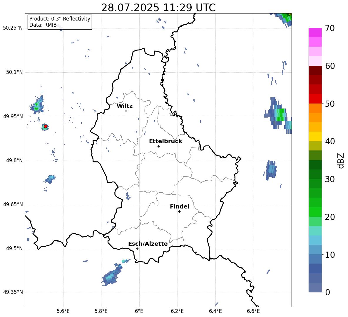Image resolution: width=348 pixels, height=317 pixels.
Task: Click the 0 tick on colorbar
Action: pos(327,292)
